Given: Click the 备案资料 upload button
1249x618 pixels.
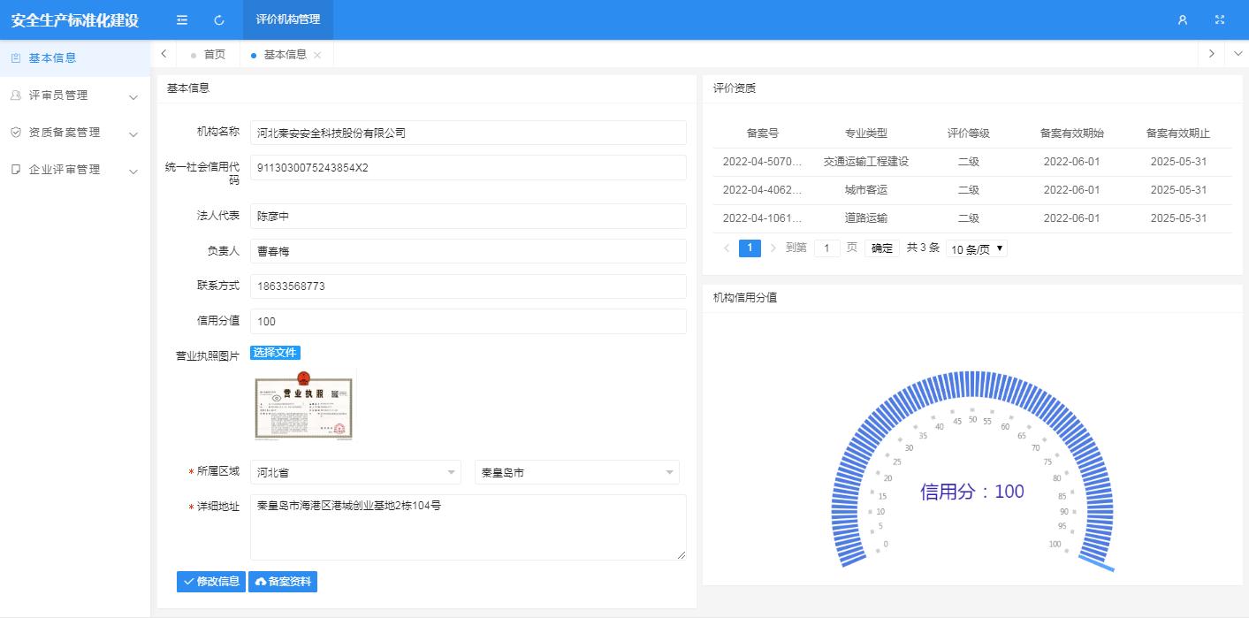Looking at the screenshot, I should coord(283,582).
